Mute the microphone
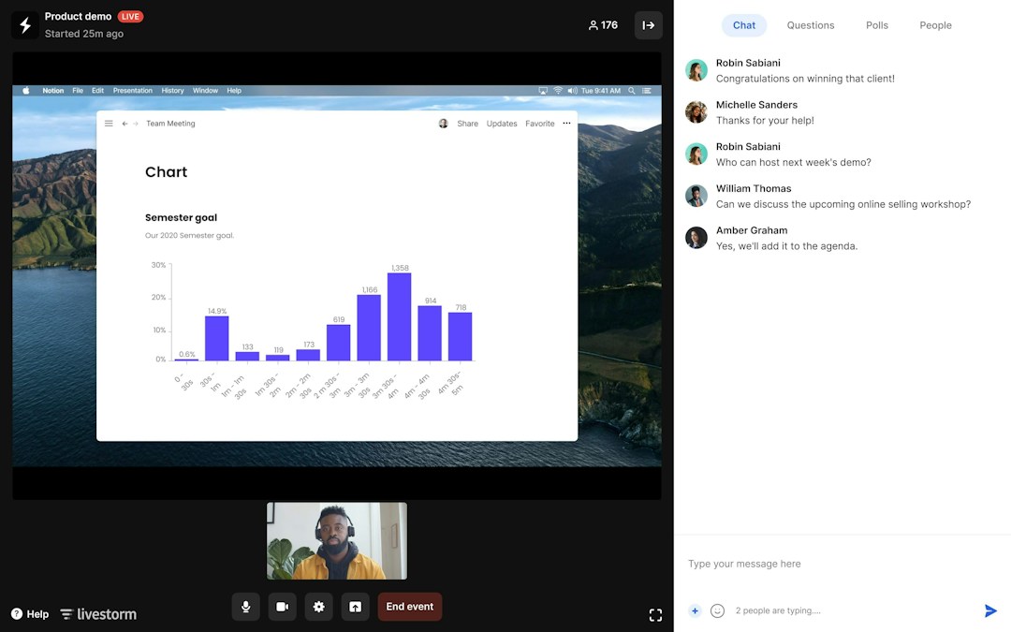This screenshot has height=632, width=1011. [245, 607]
